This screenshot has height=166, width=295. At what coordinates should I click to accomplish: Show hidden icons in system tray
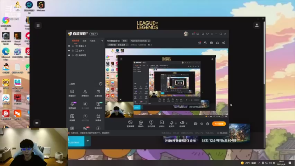pos(259,163)
